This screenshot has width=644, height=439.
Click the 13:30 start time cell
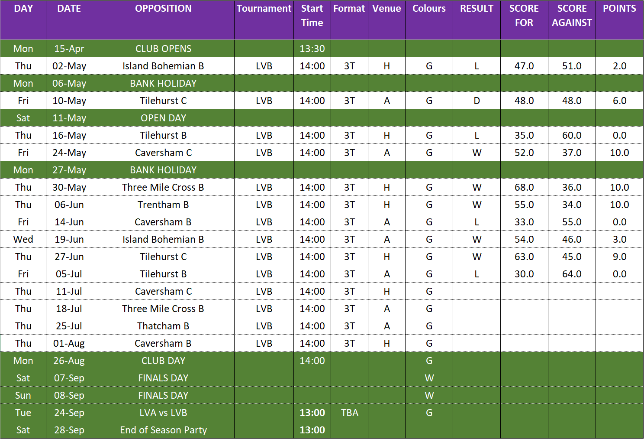point(312,49)
